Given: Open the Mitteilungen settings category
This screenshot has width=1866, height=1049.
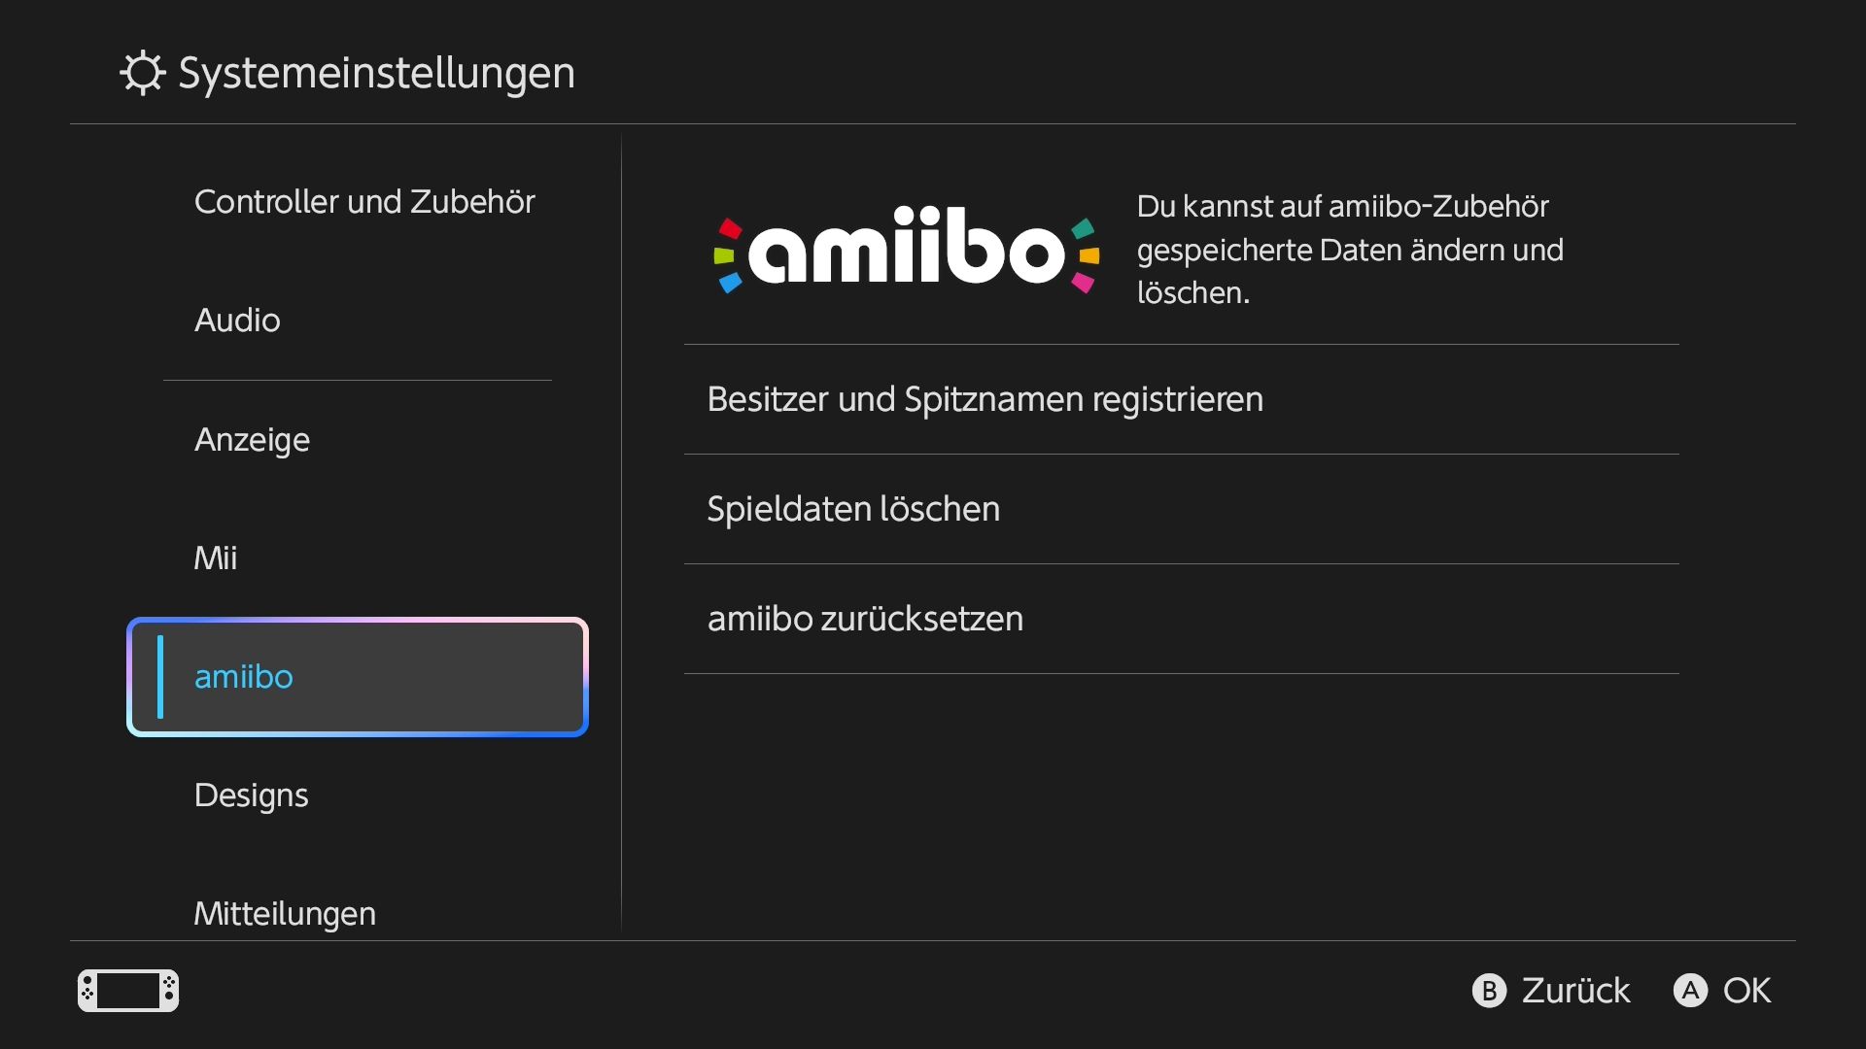Looking at the screenshot, I should pyautogui.click(x=285, y=914).
